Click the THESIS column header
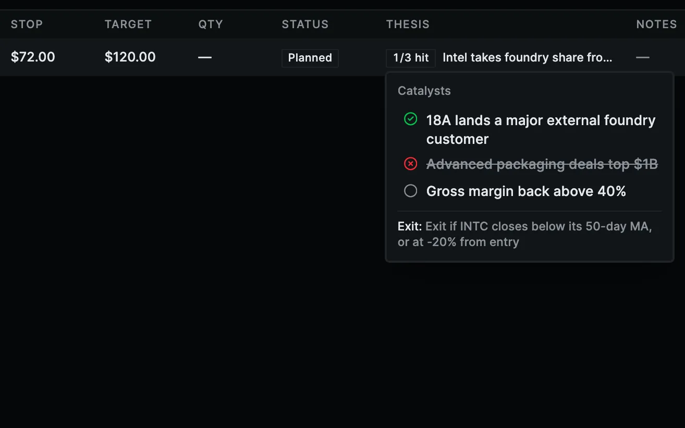 click(x=408, y=25)
